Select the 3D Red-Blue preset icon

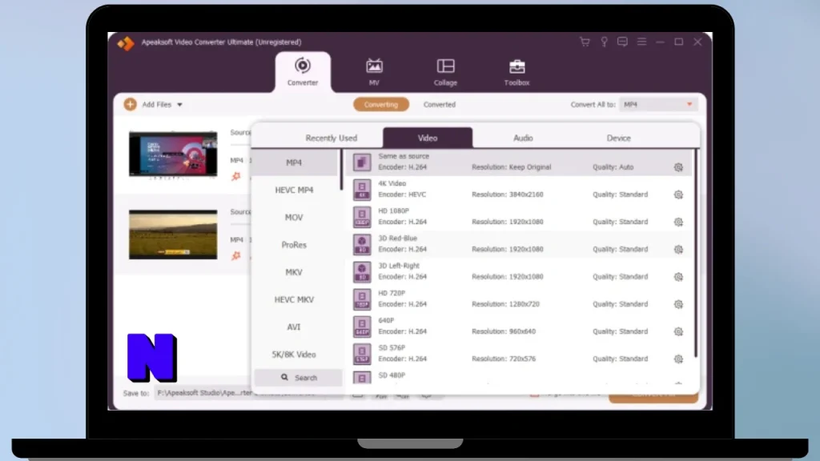tap(362, 244)
